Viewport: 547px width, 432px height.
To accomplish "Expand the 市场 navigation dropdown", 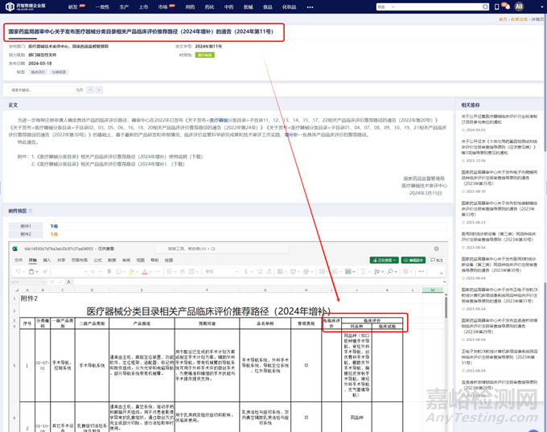I will coord(165,6).
